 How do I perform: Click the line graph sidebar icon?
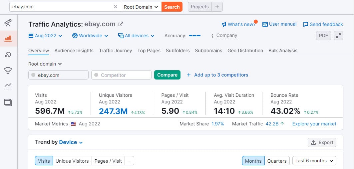tap(8, 86)
